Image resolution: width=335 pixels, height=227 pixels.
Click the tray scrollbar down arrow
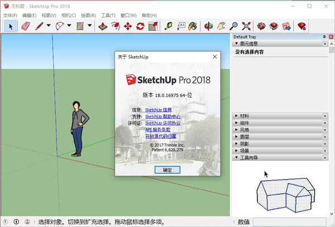tap(332, 214)
